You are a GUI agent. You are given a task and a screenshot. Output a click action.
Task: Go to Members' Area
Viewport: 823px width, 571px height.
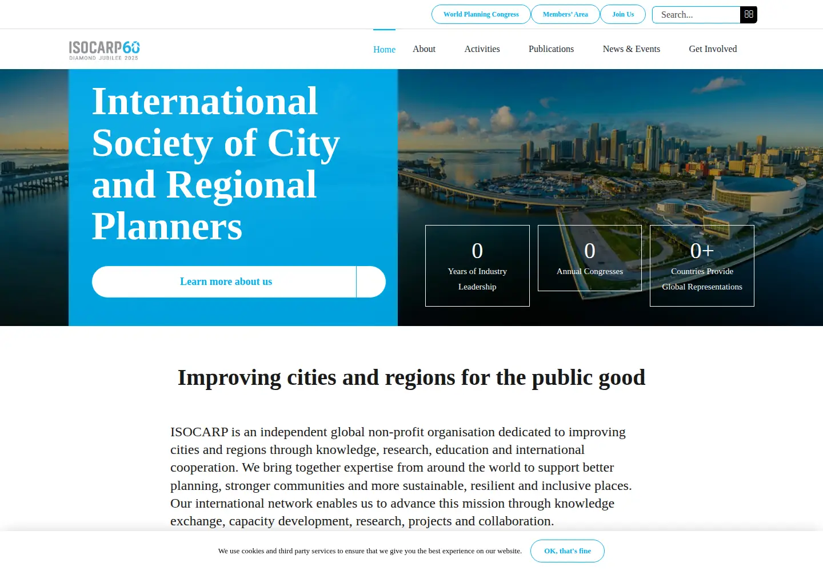click(565, 14)
